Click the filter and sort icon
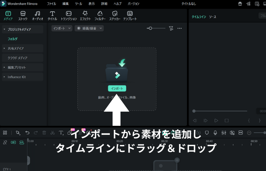Viewport: 266px width, 171px height. (171, 28)
